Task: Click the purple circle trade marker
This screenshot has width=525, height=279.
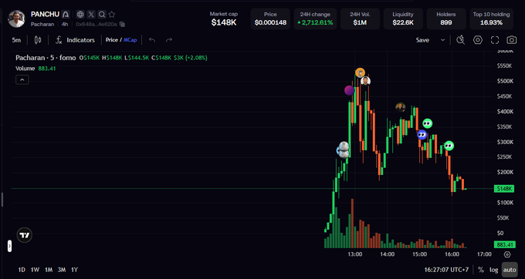Action: click(349, 90)
